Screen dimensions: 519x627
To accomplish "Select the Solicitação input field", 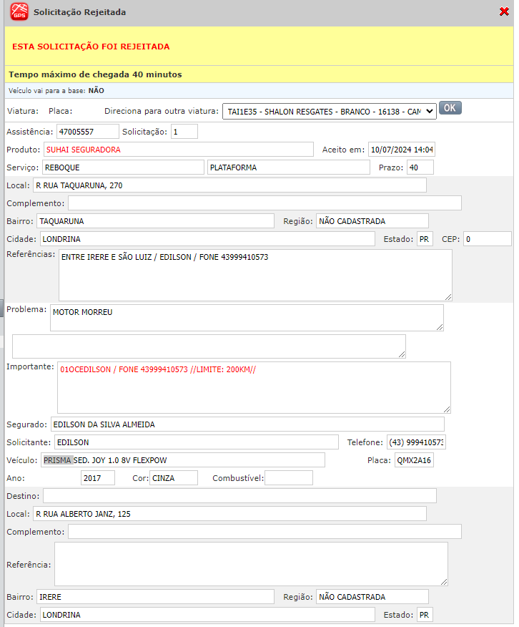I will pos(184,132).
